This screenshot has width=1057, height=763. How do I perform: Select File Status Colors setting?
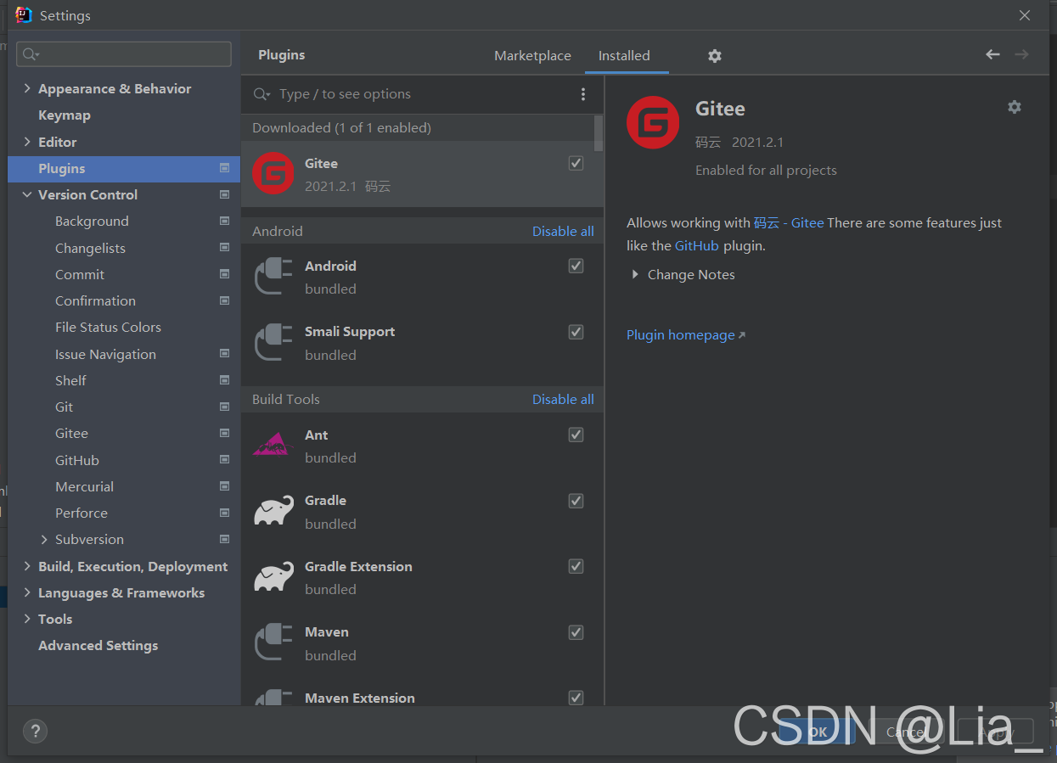pyautogui.click(x=108, y=327)
